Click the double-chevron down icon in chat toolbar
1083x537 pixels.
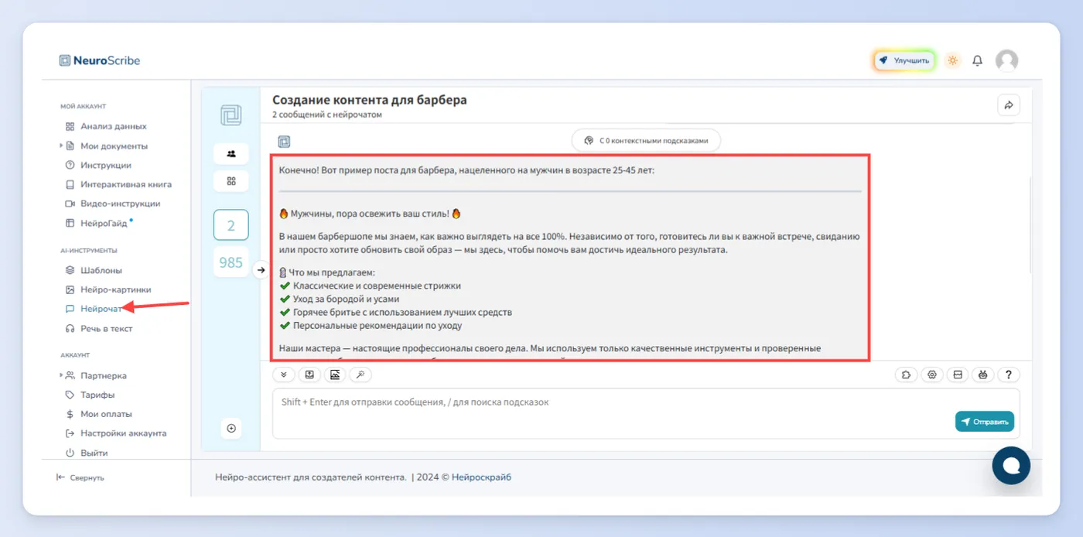click(284, 375)
